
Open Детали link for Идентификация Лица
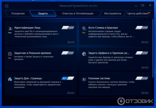(x=71, y=42)
